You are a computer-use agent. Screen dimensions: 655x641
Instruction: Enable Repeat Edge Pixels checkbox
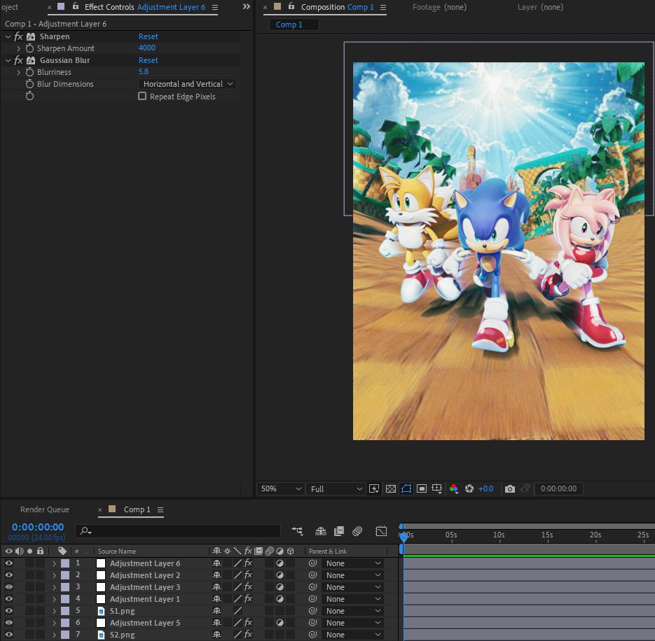click(142, 97)
